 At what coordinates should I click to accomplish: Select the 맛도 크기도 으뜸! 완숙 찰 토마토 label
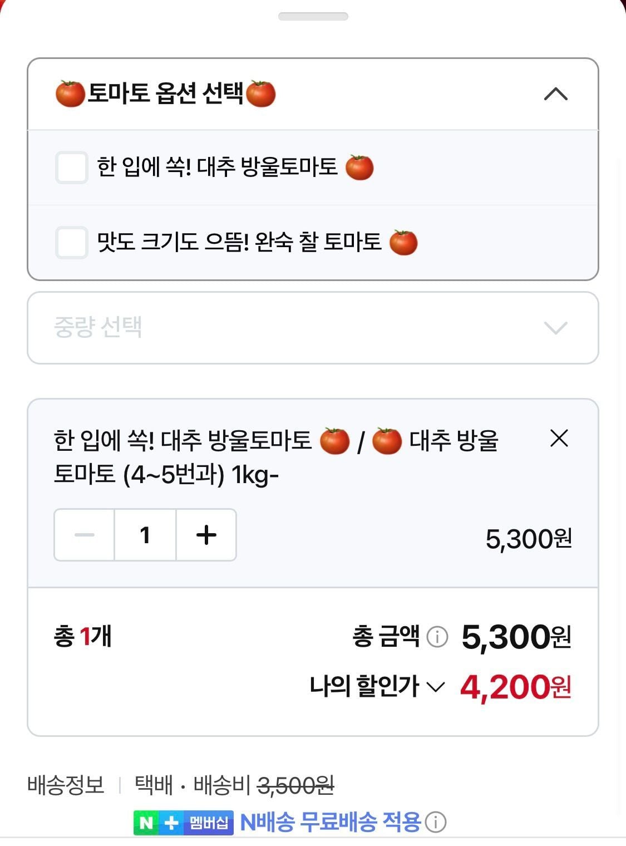pyautogui.click(x=239, y=242)
